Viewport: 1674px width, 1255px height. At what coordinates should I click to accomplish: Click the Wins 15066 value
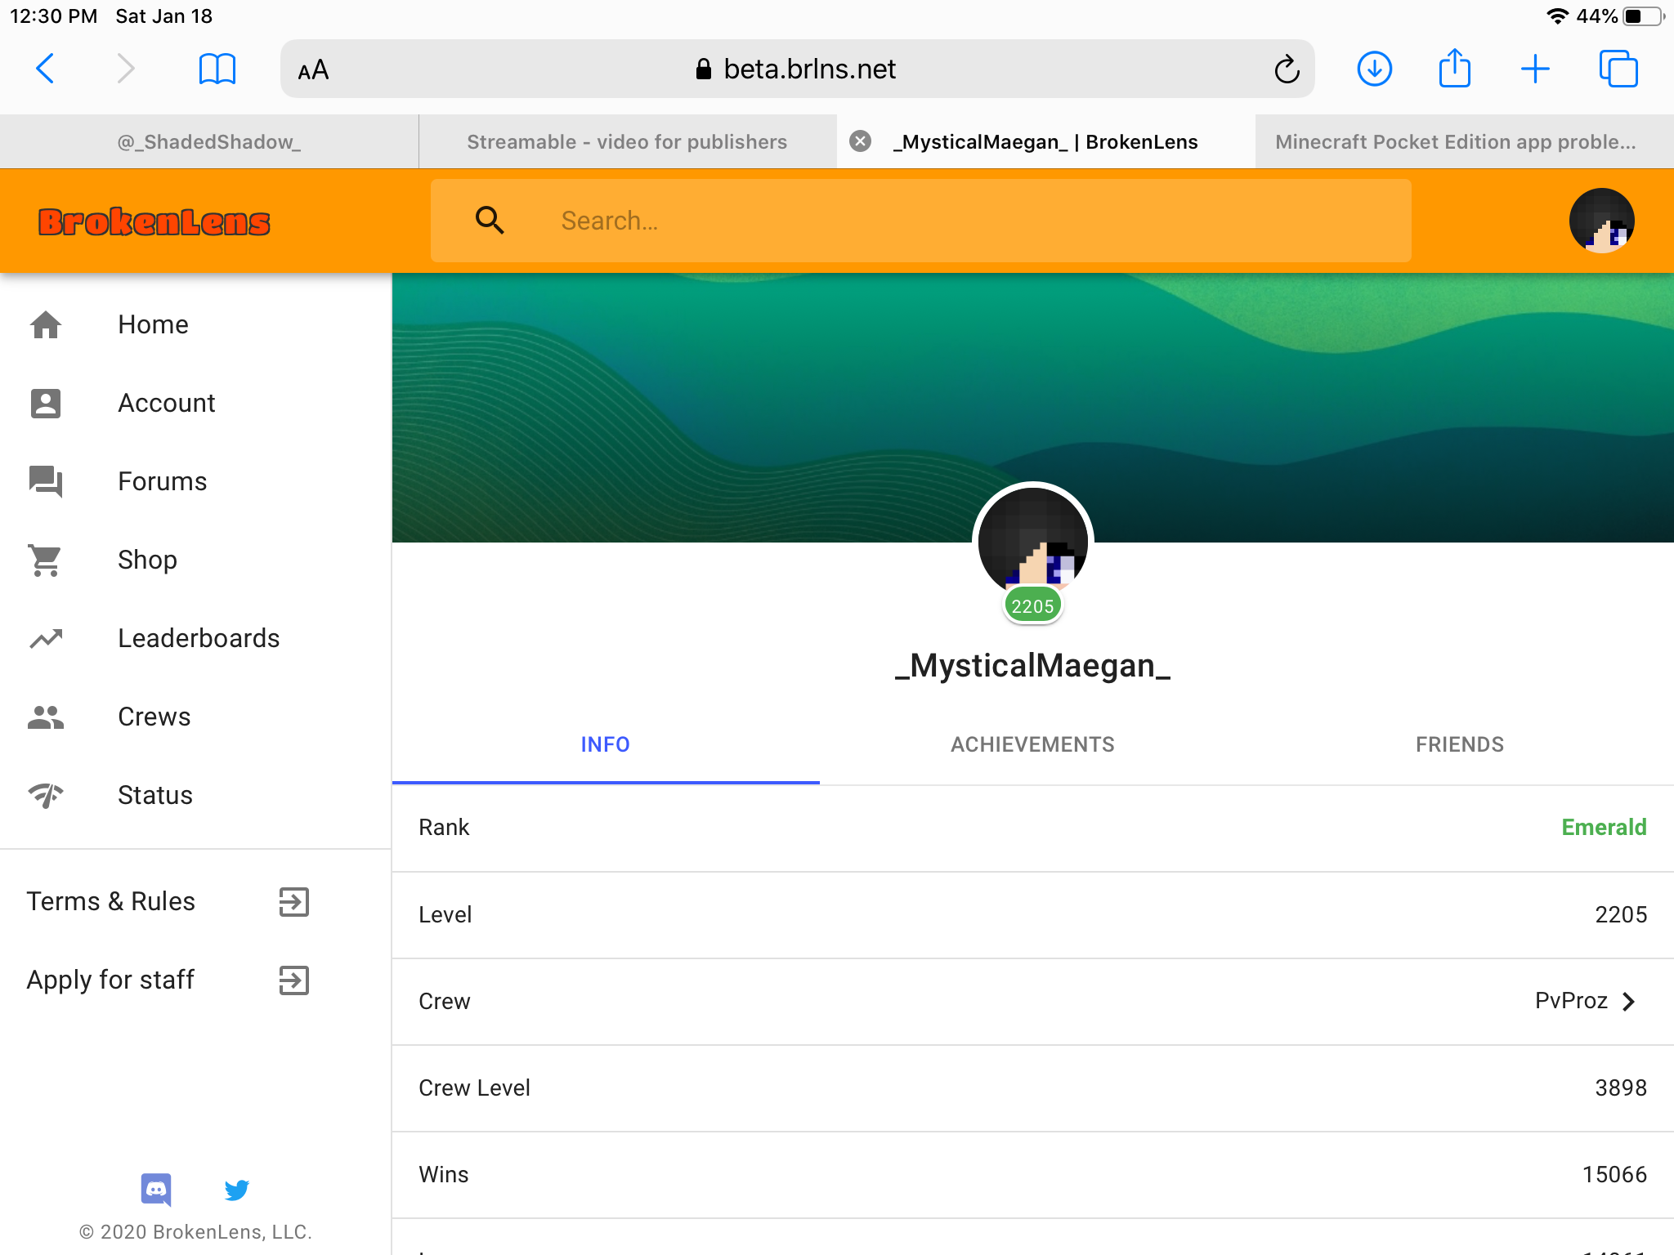pos(1614,1174)
